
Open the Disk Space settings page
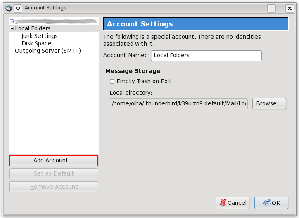tap(36, 43)
